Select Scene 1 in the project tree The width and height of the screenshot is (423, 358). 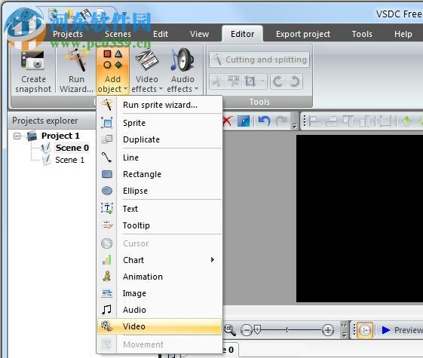(x=69, y=160)
